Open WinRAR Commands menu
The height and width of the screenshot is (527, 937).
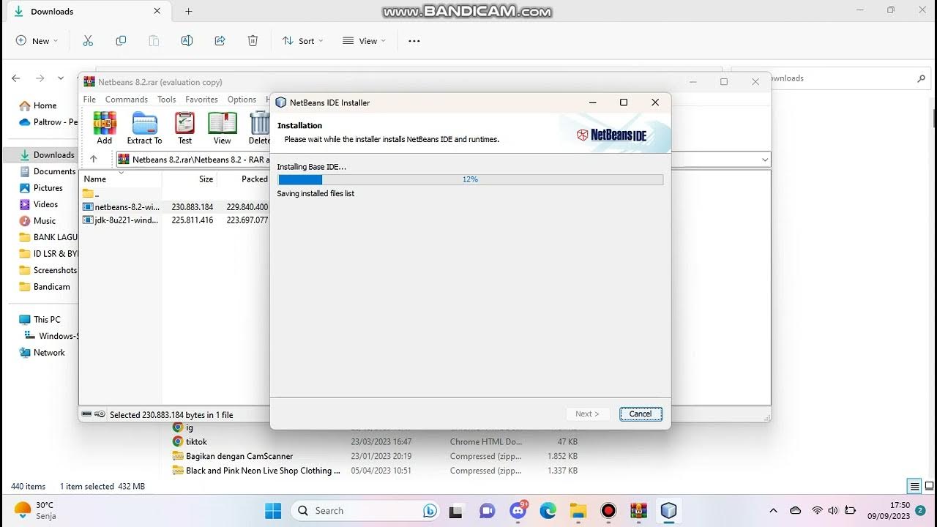[x=127, y=100]
